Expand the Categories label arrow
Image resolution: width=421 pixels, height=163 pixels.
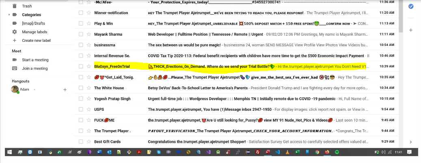coord(9,15)
